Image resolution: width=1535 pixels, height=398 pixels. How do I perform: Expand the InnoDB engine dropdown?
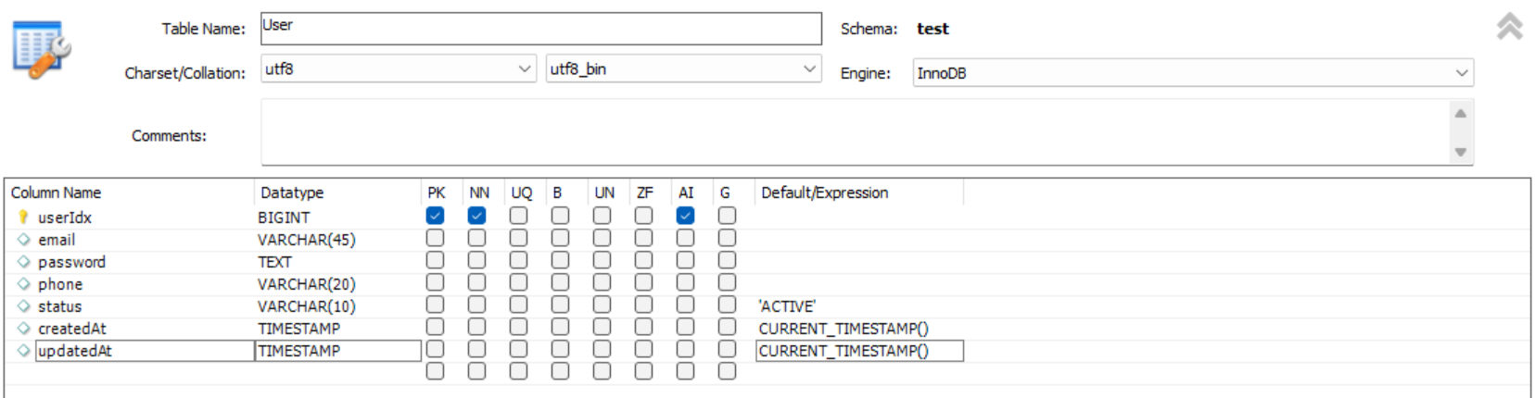(1461, 73)
